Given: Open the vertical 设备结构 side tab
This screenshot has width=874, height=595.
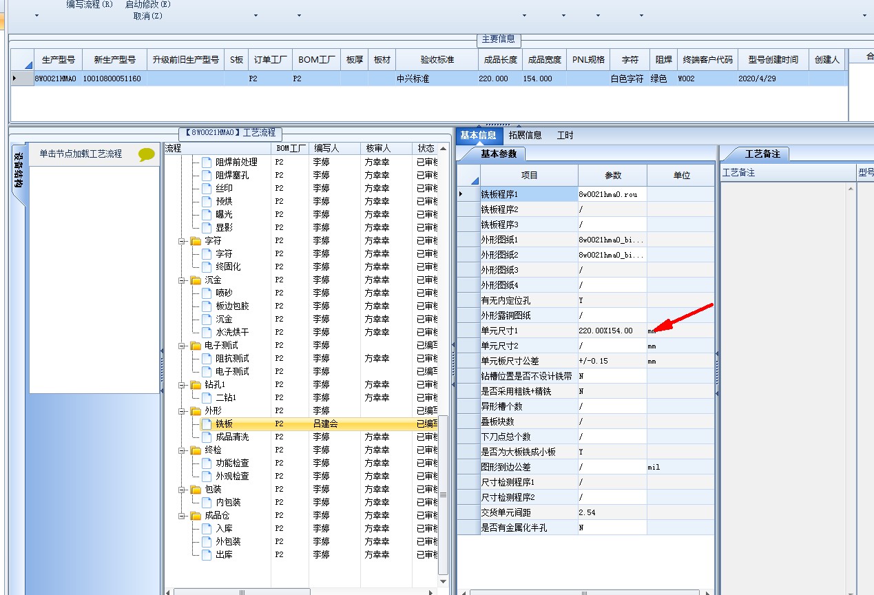Looking at the screenshot, I should click(x=18, y=174).
